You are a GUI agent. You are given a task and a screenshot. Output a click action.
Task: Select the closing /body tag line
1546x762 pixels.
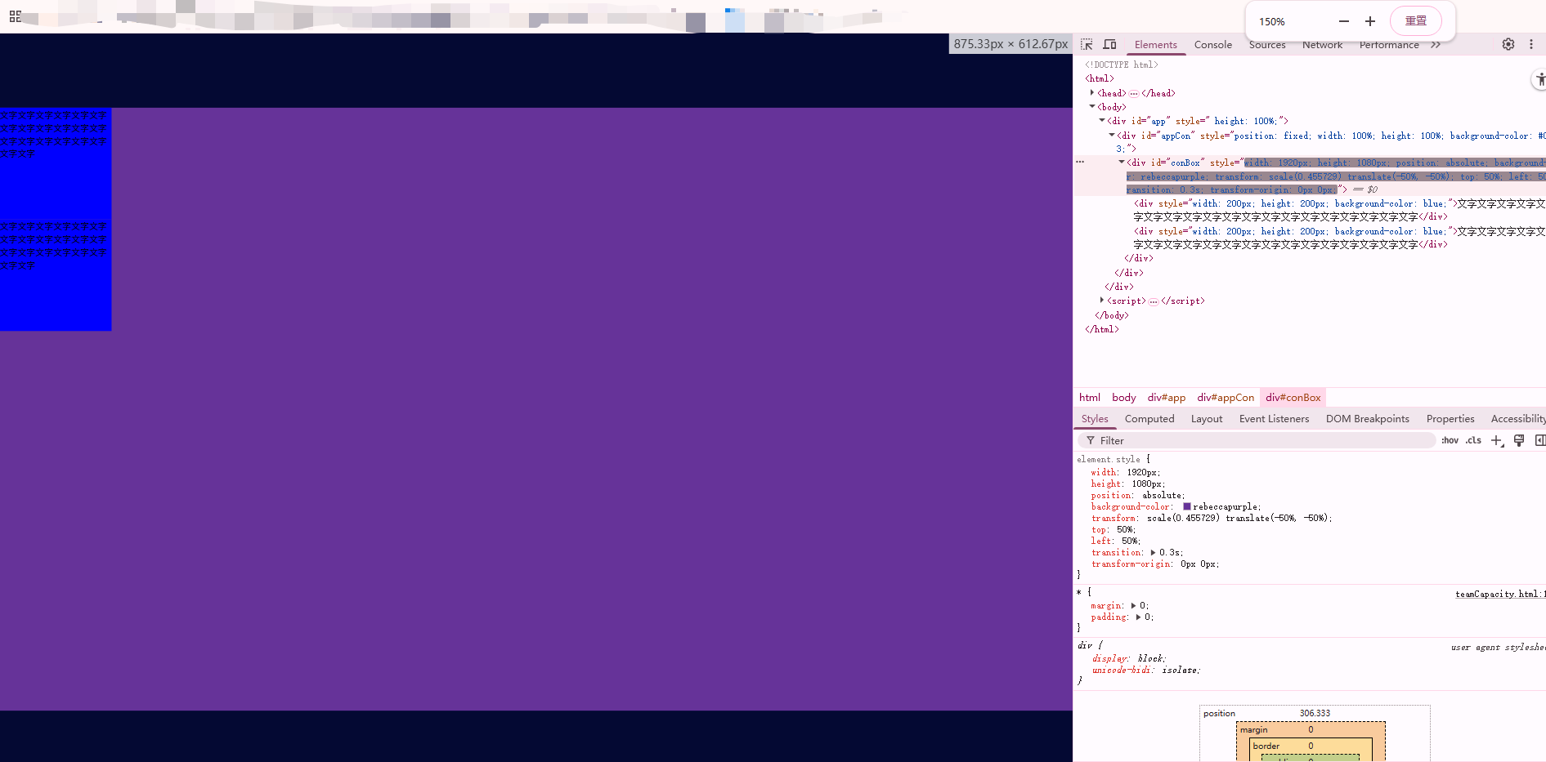tap(1112, 315)
